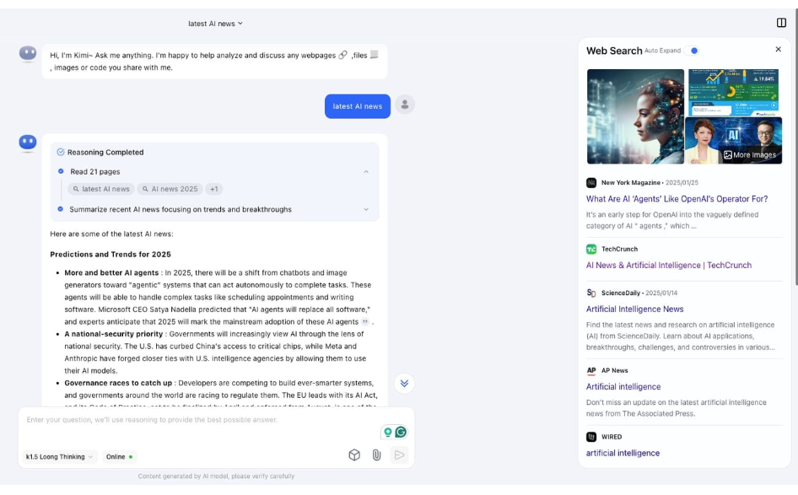
Task: Open the latest AI news title dropdown
Action: 215,24
